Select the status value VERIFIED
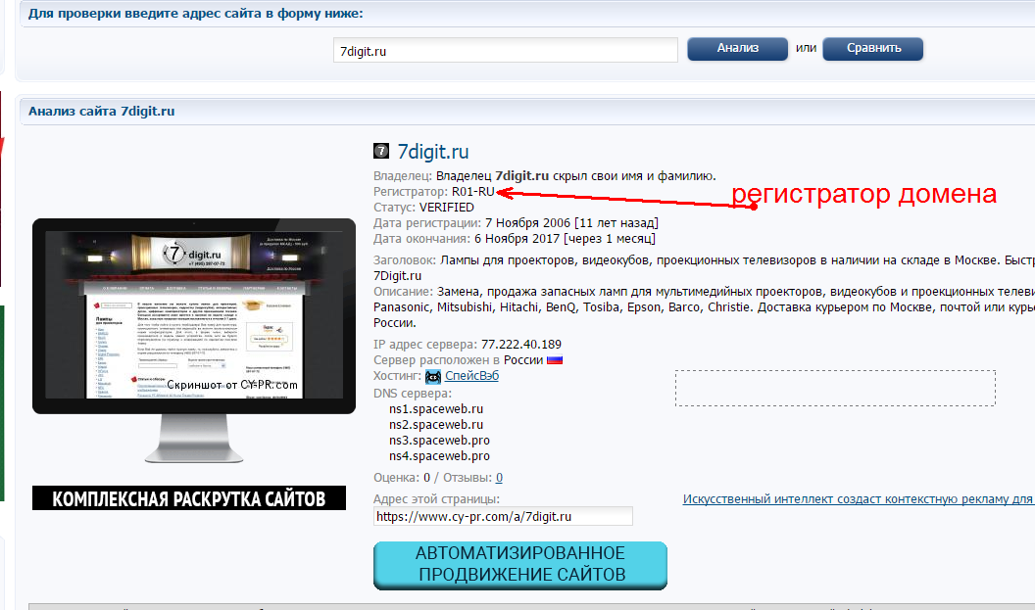 point(446,207)
